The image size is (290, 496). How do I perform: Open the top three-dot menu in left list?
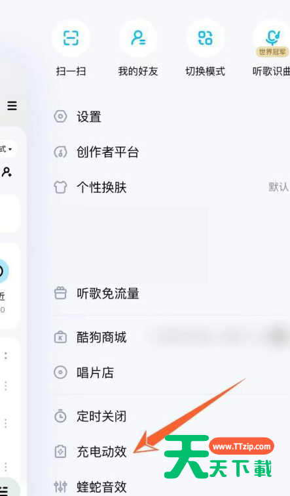pyautogui.click(x=6, y=356)
